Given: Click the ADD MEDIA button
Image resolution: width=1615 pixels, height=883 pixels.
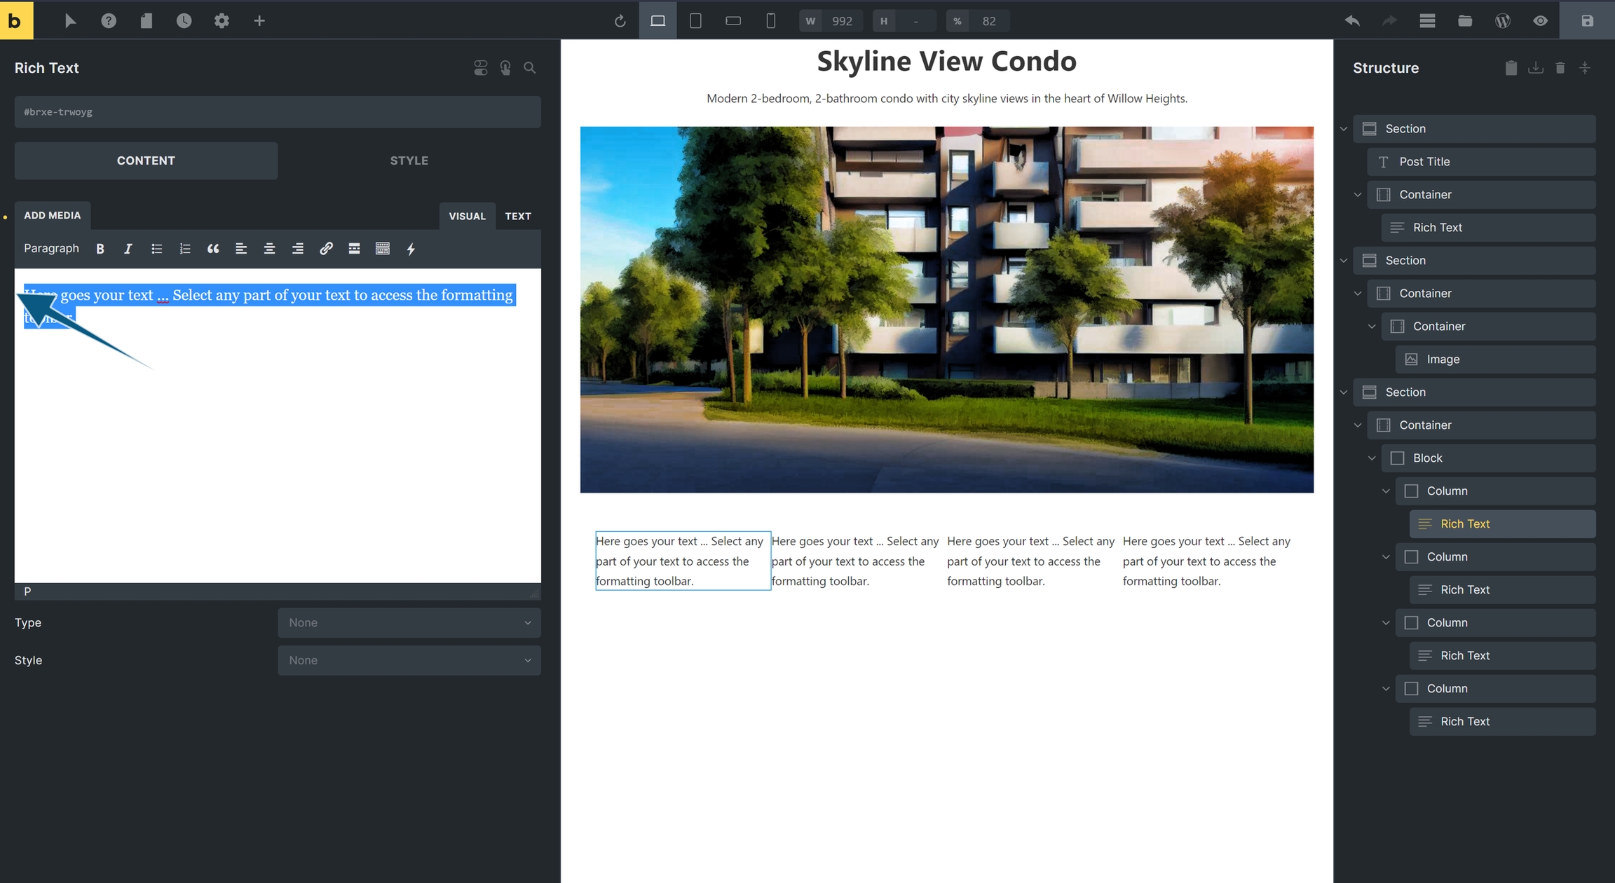Looking at the screenshot, I should point(53,215).
